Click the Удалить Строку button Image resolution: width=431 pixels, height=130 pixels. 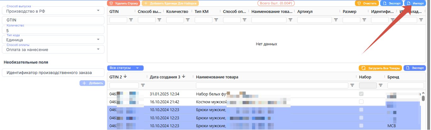[x=124, y=3]
